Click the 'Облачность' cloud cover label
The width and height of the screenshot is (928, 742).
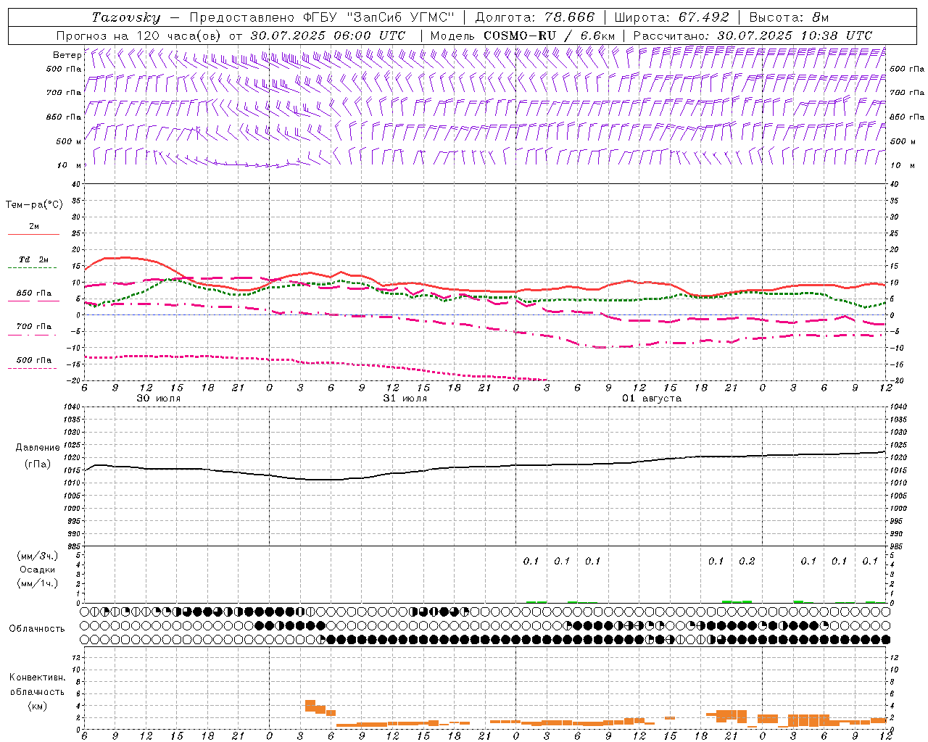(x=37, y=629)
